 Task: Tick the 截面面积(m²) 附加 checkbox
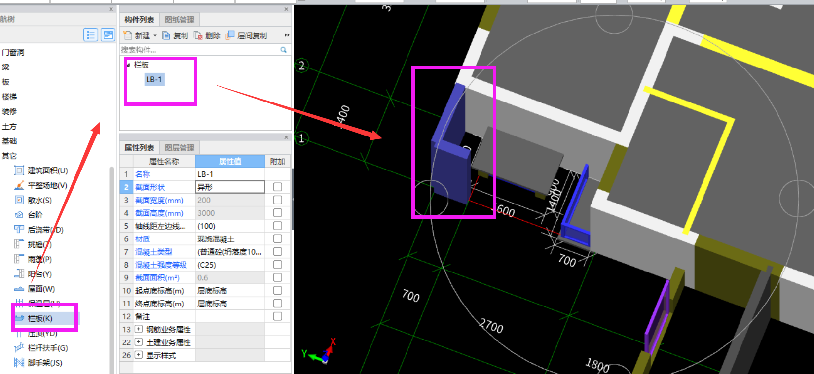[x=278, y=277]
